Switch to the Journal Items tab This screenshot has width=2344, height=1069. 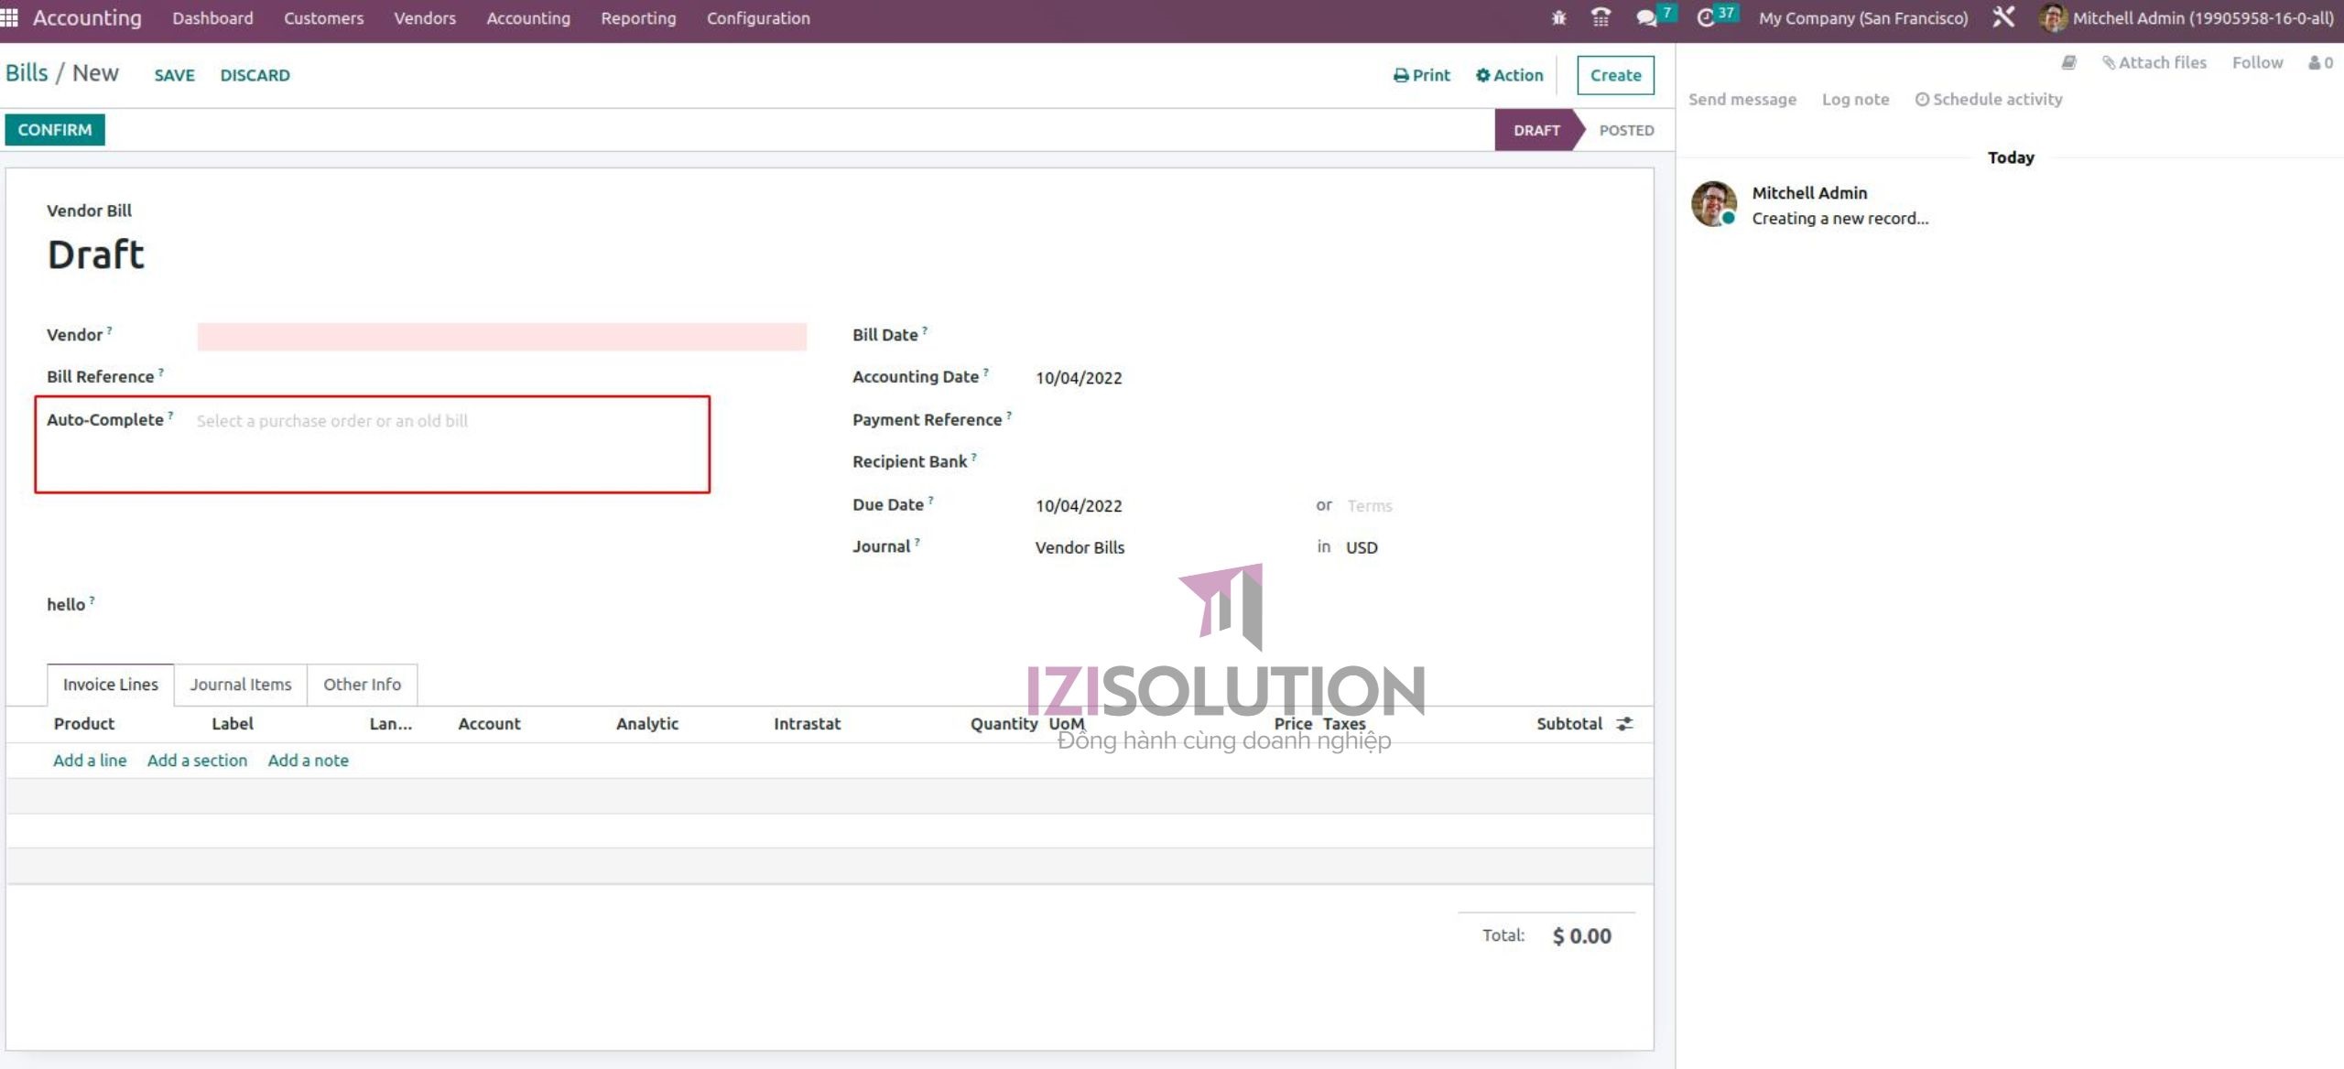pos(239,684)
